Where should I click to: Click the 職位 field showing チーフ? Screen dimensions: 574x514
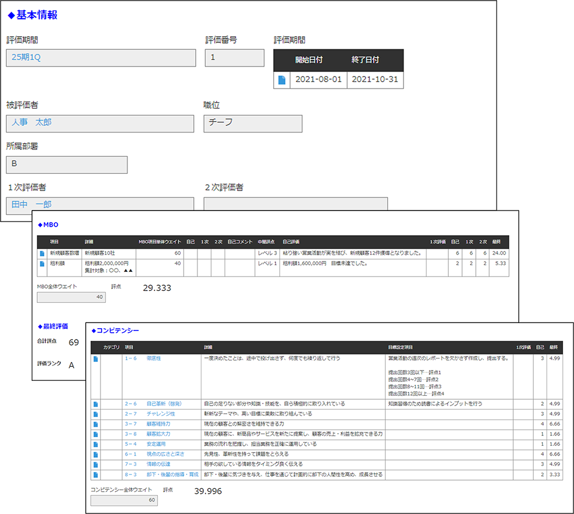click(253, 123)
